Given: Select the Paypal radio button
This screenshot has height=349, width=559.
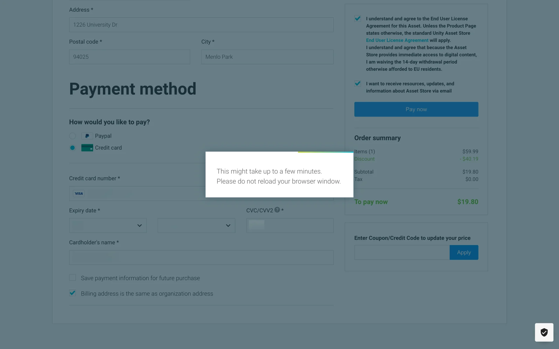Looking at the screenshot, I should (x=72, y=136).
